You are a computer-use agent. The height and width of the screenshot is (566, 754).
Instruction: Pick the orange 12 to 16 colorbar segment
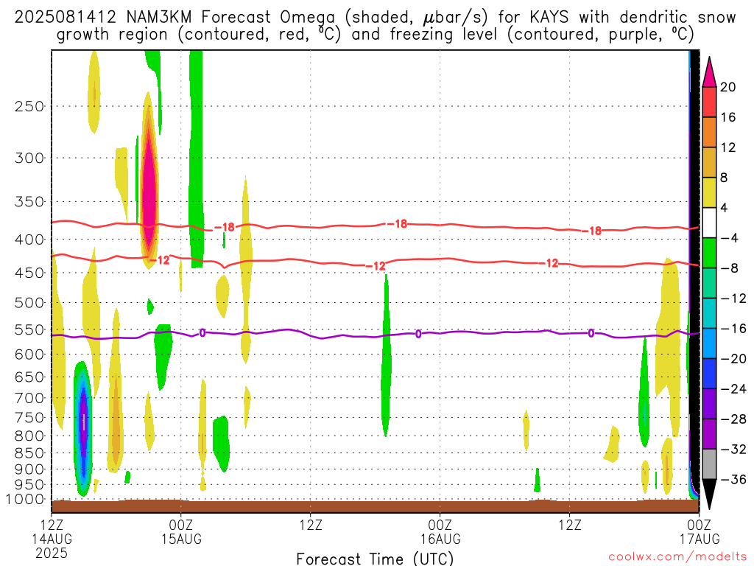click(x=709, y=133)
